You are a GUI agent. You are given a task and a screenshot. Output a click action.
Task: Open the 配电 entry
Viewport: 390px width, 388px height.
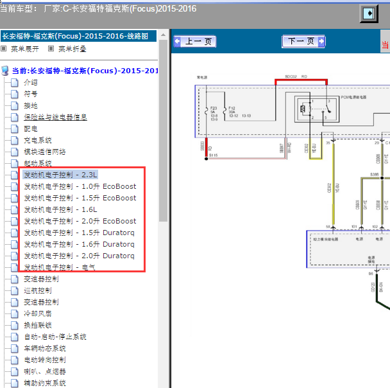pos(31,128)
